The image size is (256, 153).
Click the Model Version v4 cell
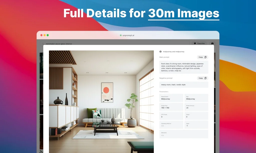tap(196, 107)
